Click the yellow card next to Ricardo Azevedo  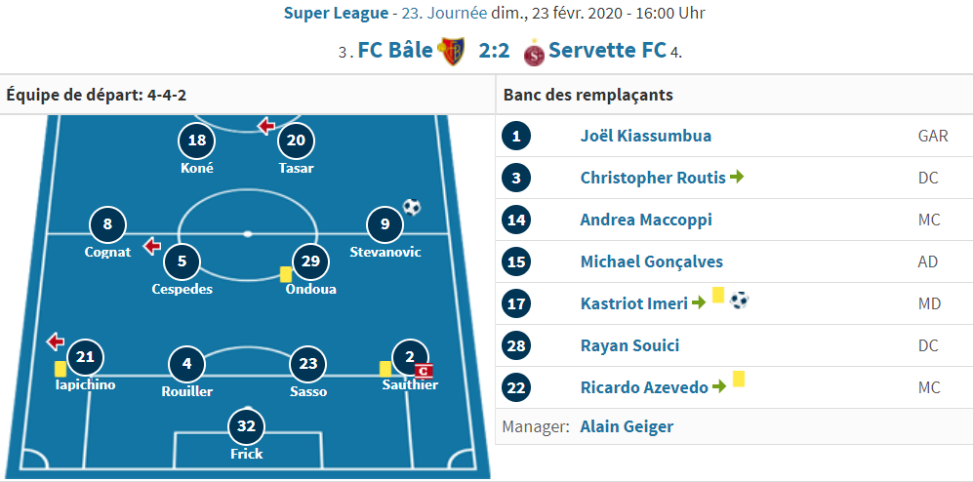[x=739, y=379]
